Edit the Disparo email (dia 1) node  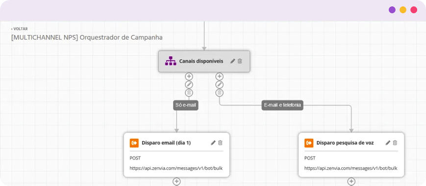coord(213,143)
